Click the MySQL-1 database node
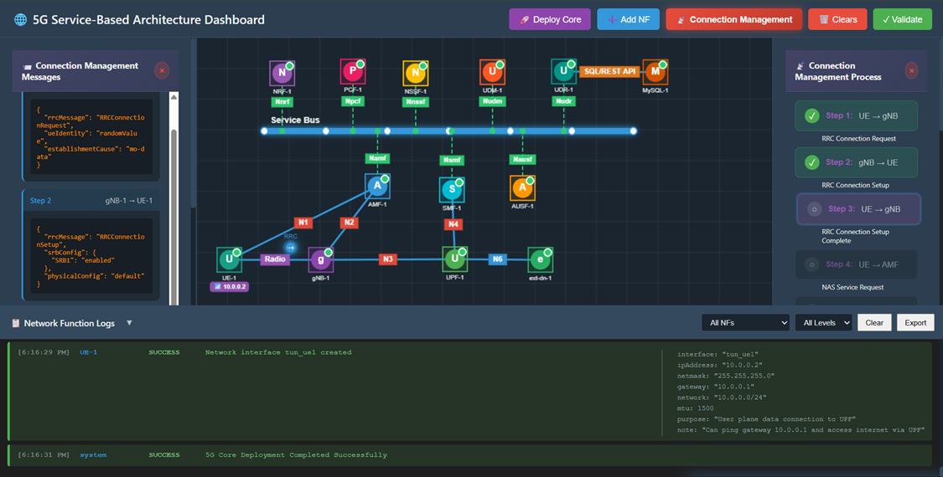Viewport: 943px width, 477px height. pyautogui.click(x=655, y=72)
